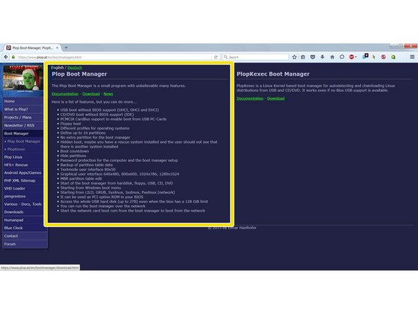Select Boot Manager in the sidebar
418x314 pixels.
23,134
